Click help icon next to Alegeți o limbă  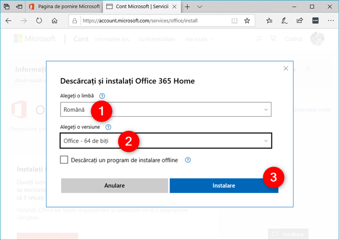point(102,96)
